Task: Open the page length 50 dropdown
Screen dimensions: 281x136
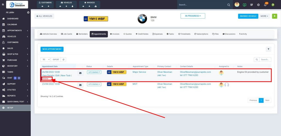Action: (45, 59)
